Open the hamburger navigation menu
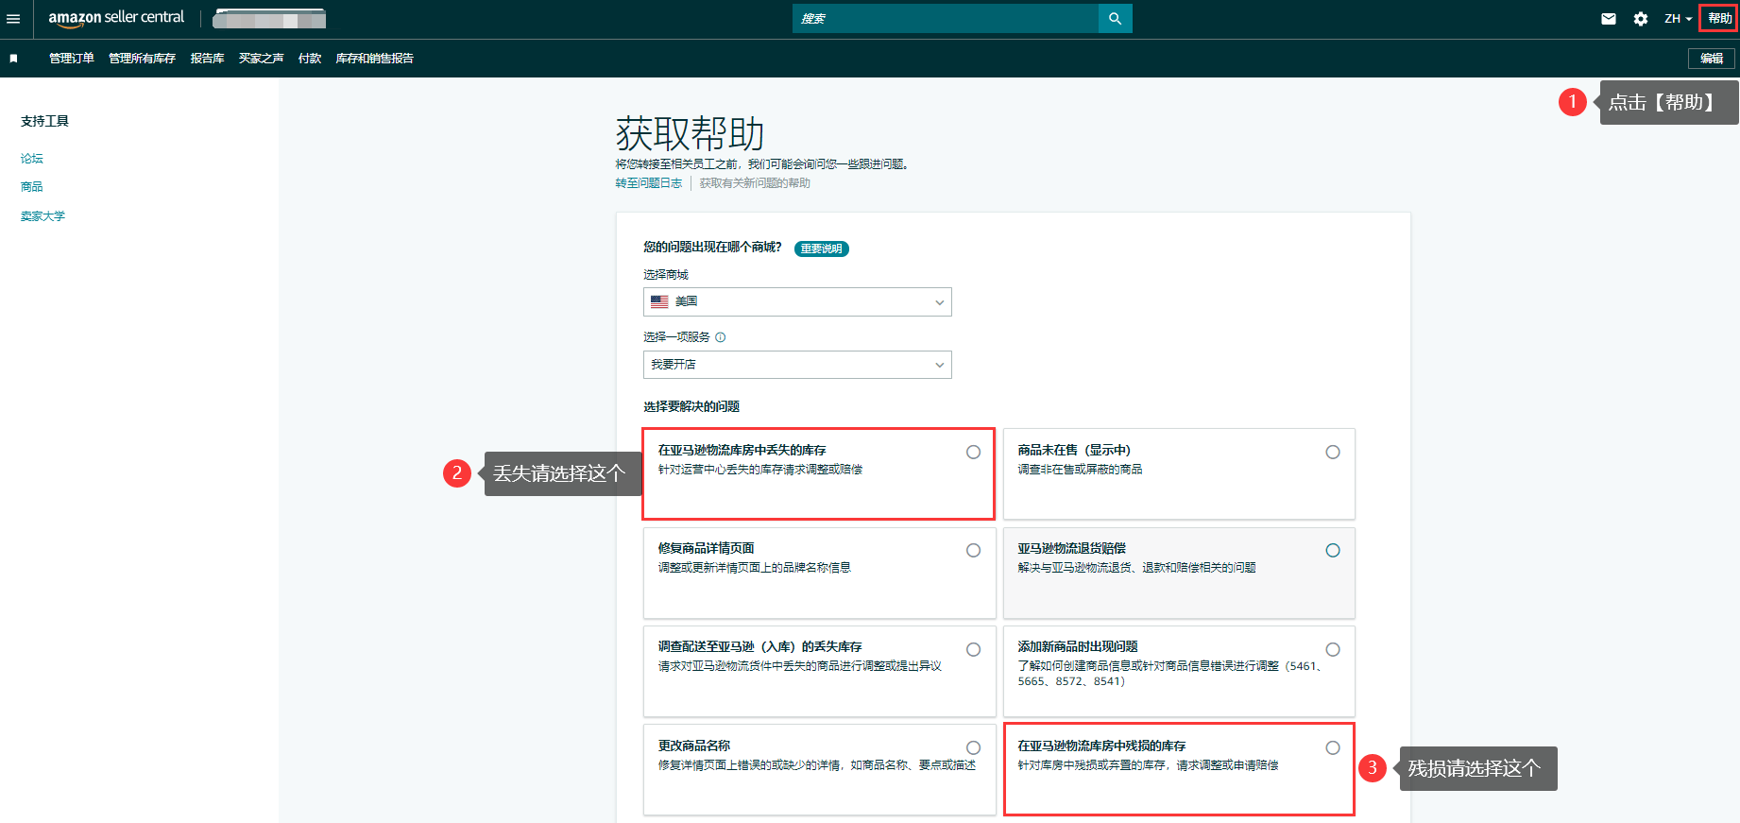This screenshot has width=1740, height=823. [13, 19]
